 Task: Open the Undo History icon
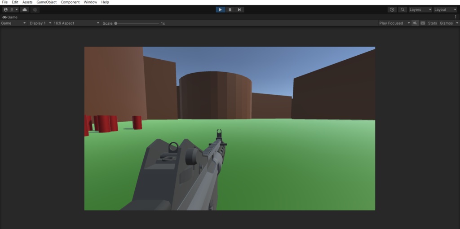tap(392, 10)
